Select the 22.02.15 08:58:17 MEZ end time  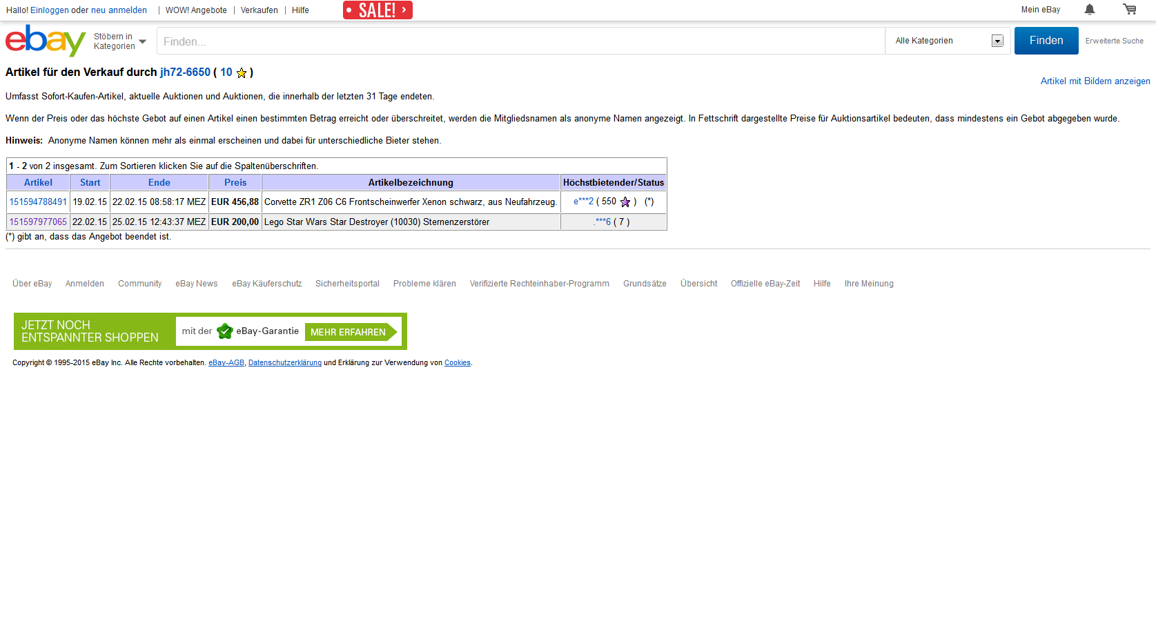coord(159,202)
